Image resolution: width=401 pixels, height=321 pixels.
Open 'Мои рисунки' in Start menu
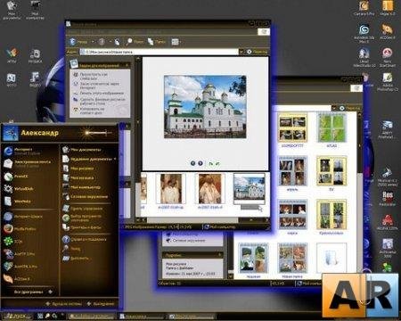[x=78, y=169]
